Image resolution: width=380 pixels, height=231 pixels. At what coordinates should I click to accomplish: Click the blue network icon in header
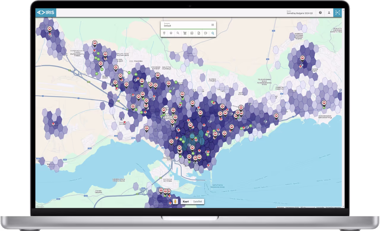pos(338,13)
